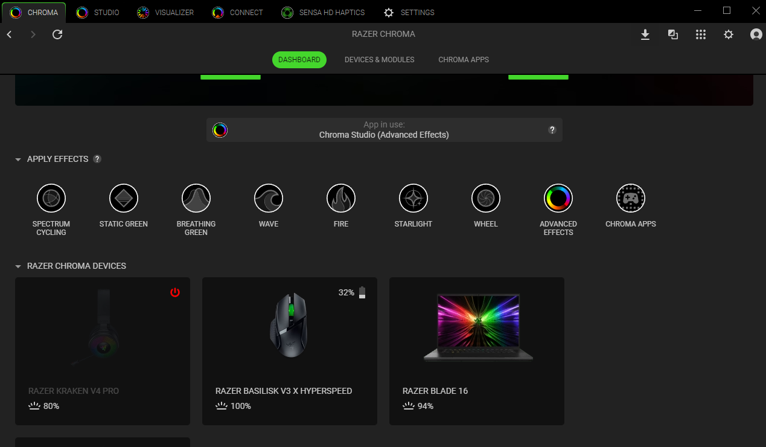The width and height of the screenshot is (766, 447).
Task: Open the Chroma Apps sub-tab
Action: [464, 60]
